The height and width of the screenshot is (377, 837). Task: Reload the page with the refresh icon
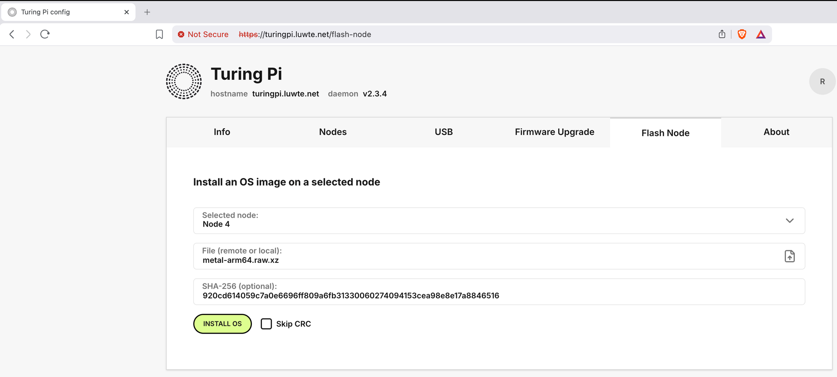point(45,34)
